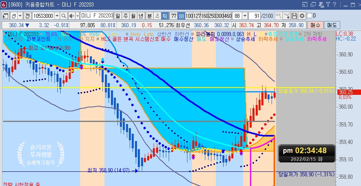This screenshot has width=361, height=186.
Task: Click the bar count field showing 91
Action: tap(254, 16)
